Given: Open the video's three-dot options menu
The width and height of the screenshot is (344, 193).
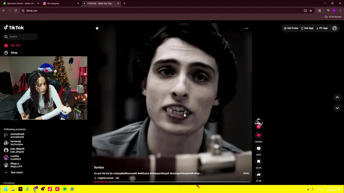Looking at the screenshot, I should click(246, 28).
